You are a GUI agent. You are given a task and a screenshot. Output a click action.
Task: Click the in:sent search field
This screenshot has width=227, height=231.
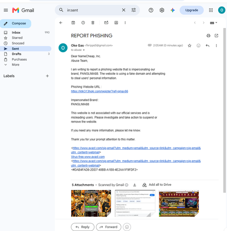92,10
